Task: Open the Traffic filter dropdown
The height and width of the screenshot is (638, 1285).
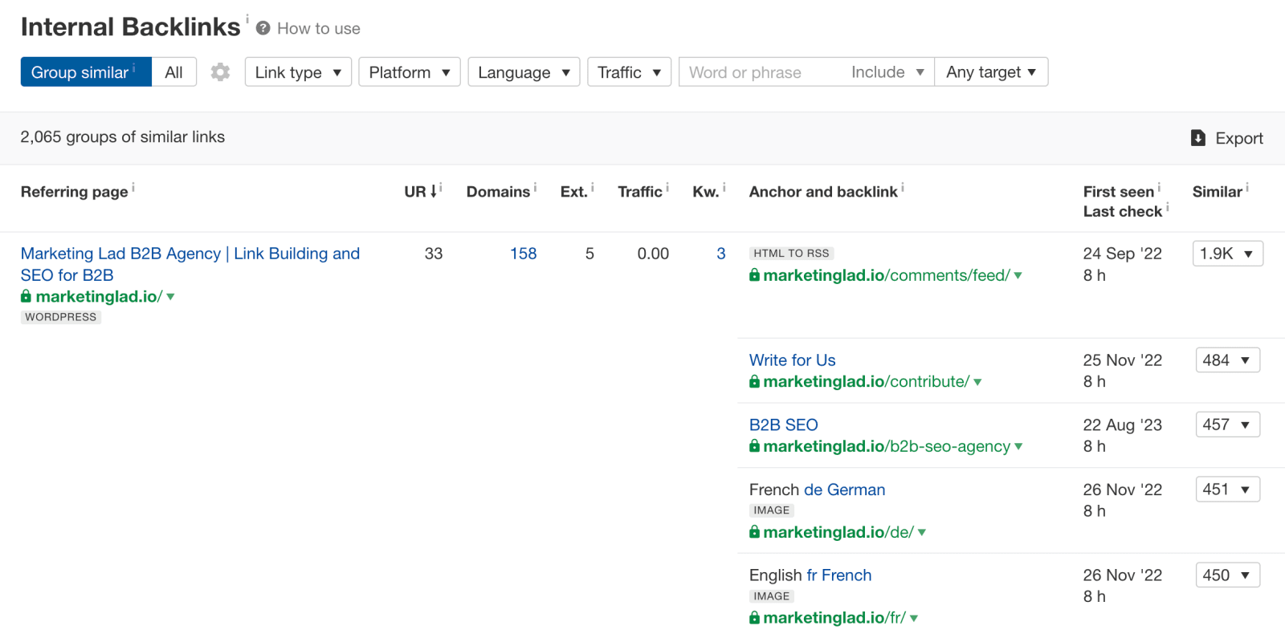Action: click(629, 72)
